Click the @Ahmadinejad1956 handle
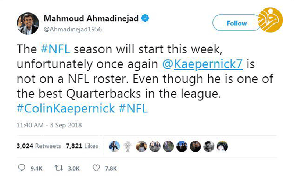Viewport: 294px width, 183px height. tap(72, 29)
